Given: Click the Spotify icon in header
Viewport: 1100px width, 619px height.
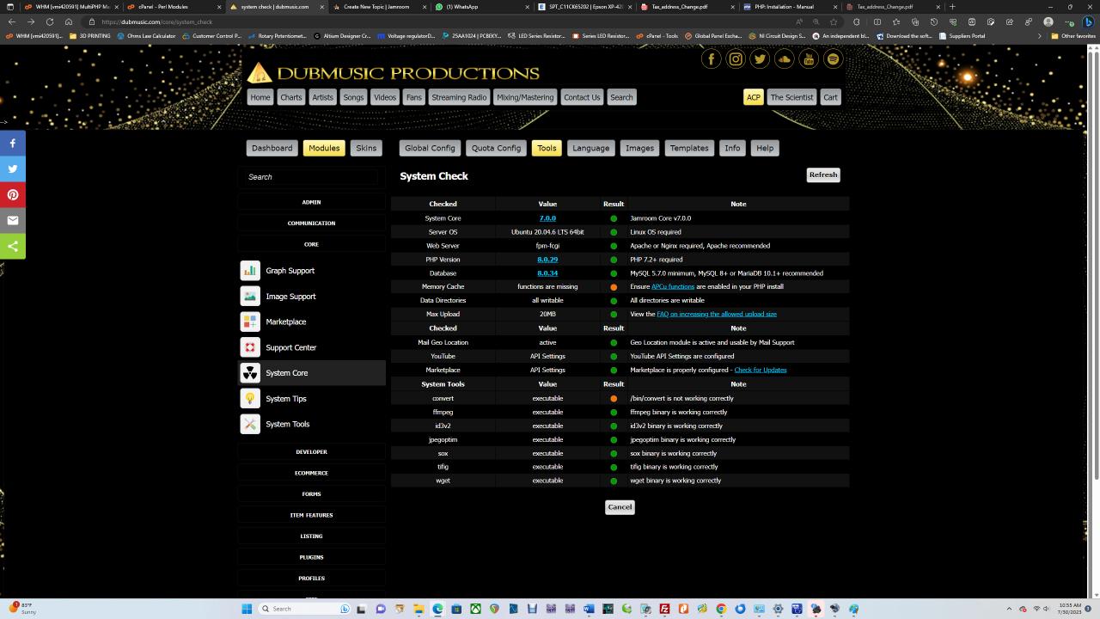Looking at the screenshot, I should (833, 59).
